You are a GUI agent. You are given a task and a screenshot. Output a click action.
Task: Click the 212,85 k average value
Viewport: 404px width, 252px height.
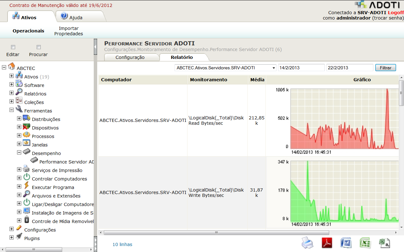point(257,120)
